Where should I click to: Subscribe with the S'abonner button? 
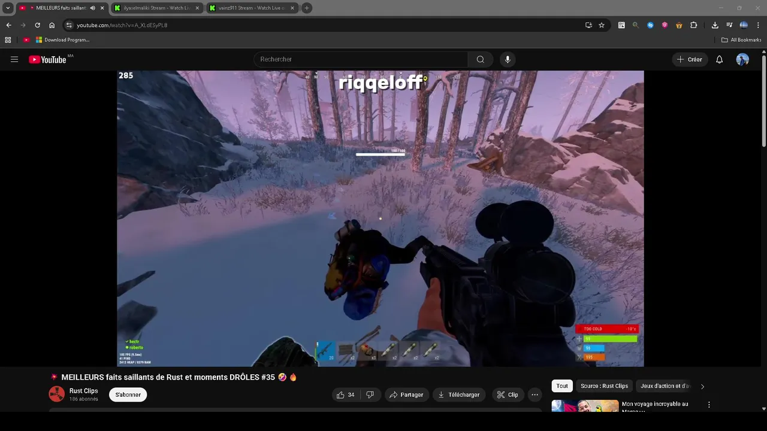(128, 394)
